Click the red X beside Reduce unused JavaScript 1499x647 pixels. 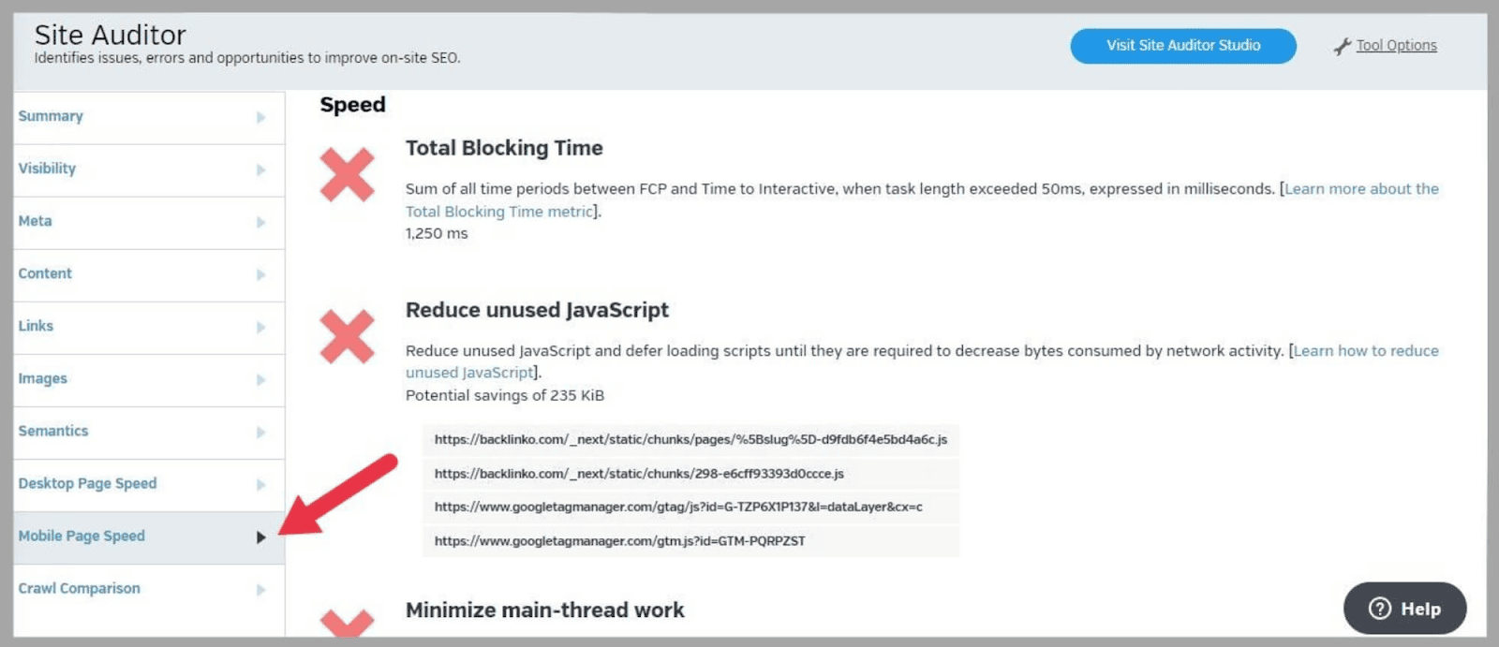(x=348, y=336)
